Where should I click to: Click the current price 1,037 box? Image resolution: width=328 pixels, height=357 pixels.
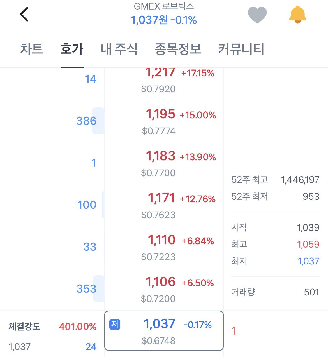pyautogui.click(x=164, y=331)
